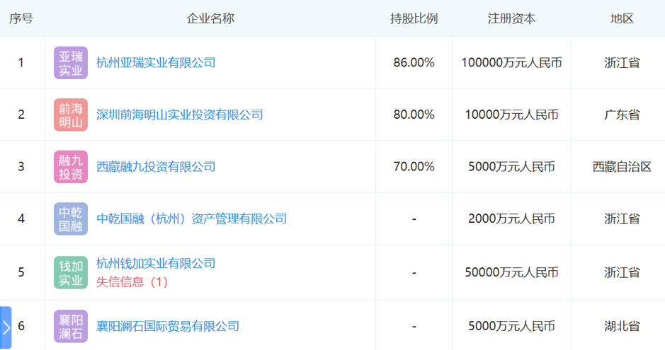Click the 前海明山 red logo icon
Image resolution: width=665 pixels, height=350 pixels.
pos(71,115)
